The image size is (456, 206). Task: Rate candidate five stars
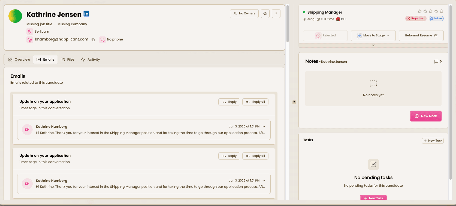[442, 11]
